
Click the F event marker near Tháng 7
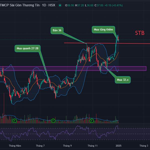53,121
